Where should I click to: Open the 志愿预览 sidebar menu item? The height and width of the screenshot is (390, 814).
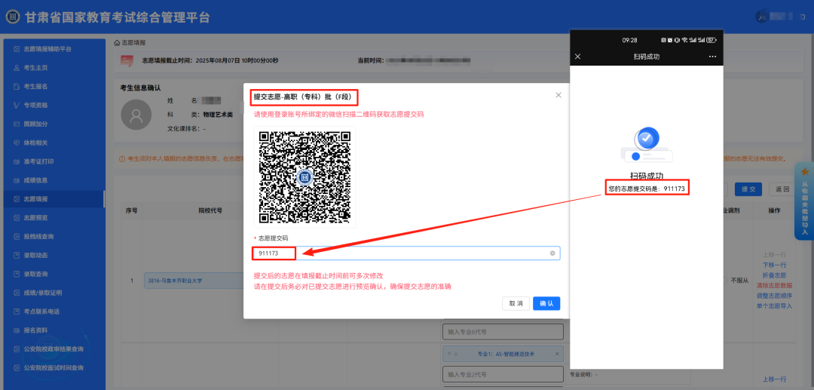pyautogui.click(x=54, y=217)
